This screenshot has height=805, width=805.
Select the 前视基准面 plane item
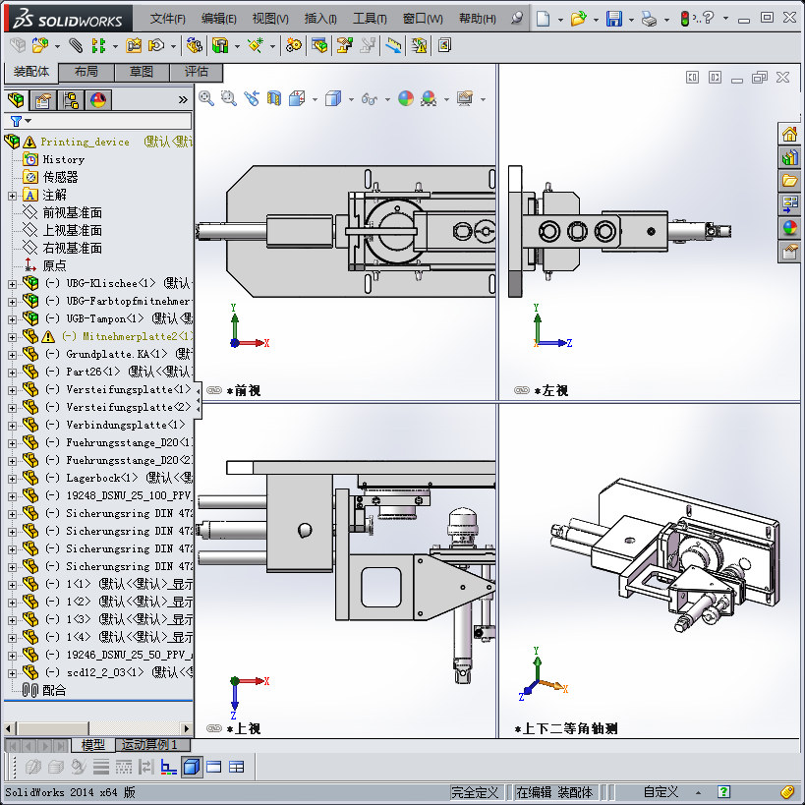[x=73, y=213]
